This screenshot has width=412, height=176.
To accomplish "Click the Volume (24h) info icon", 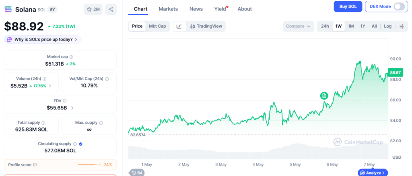I will (x=44, y=79).
